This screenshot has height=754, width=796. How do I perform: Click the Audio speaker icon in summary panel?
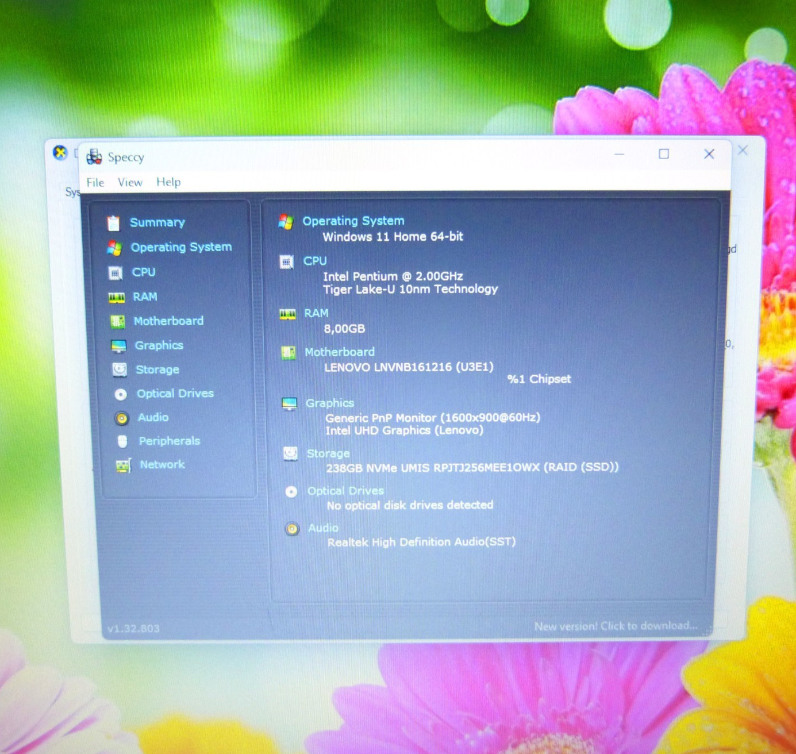point(292,529)
